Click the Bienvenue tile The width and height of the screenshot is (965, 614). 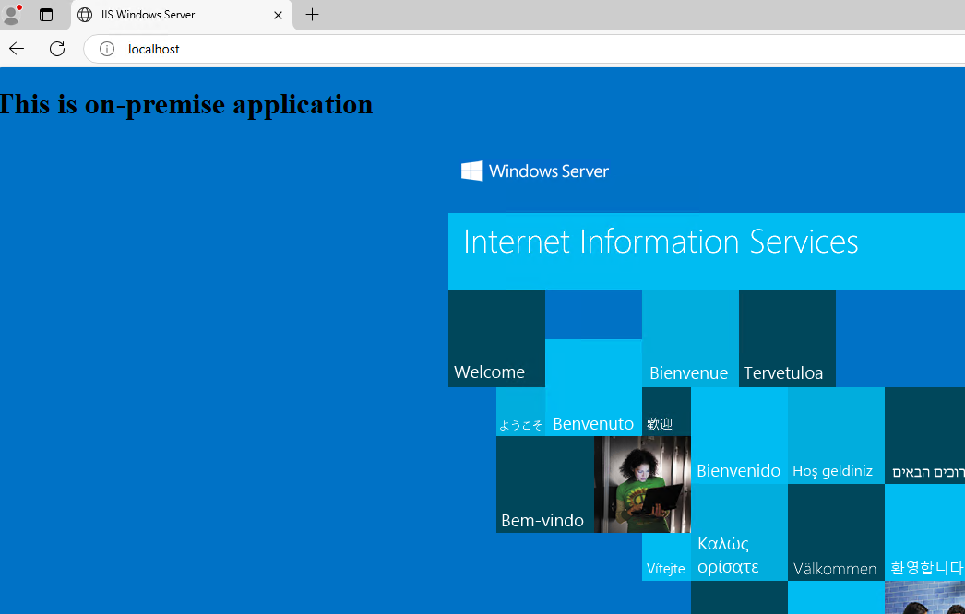tap(690, 338)
